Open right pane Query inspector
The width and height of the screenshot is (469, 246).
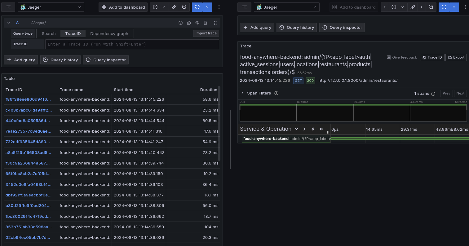click(x=342, y=27)
